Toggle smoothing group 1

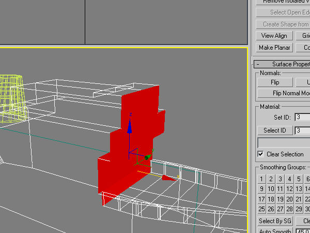261,179
